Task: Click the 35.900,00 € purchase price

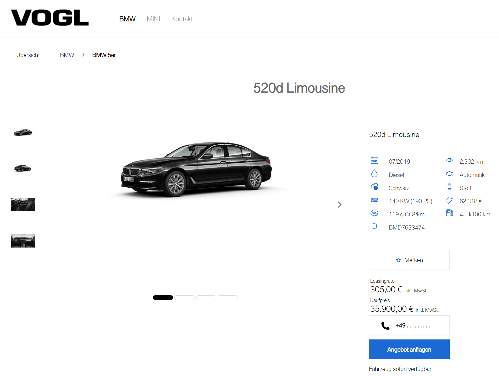Action: point(392,309)
